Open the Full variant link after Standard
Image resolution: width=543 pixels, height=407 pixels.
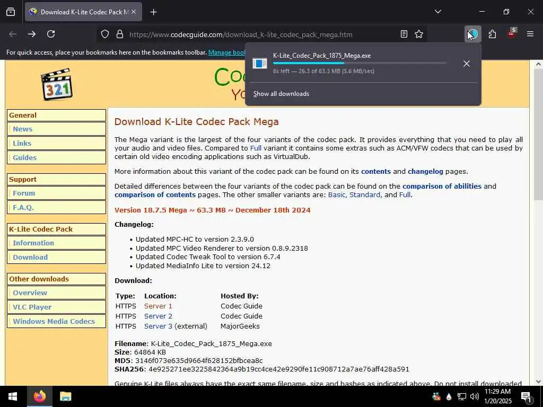coord(405,194)
